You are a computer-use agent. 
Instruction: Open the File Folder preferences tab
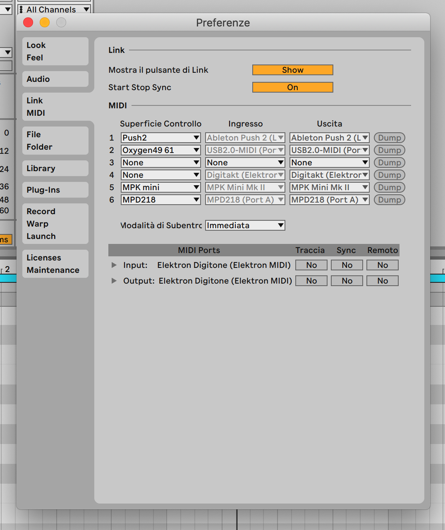(55, 141)
